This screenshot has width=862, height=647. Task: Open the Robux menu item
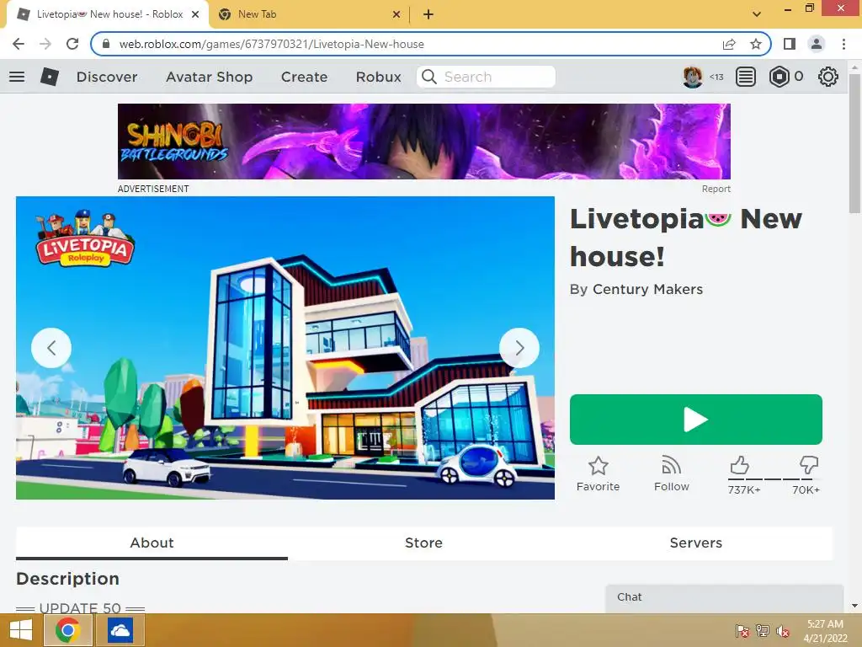click(x=379, y=77)
